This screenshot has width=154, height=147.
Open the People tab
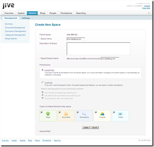pos(53,13)
